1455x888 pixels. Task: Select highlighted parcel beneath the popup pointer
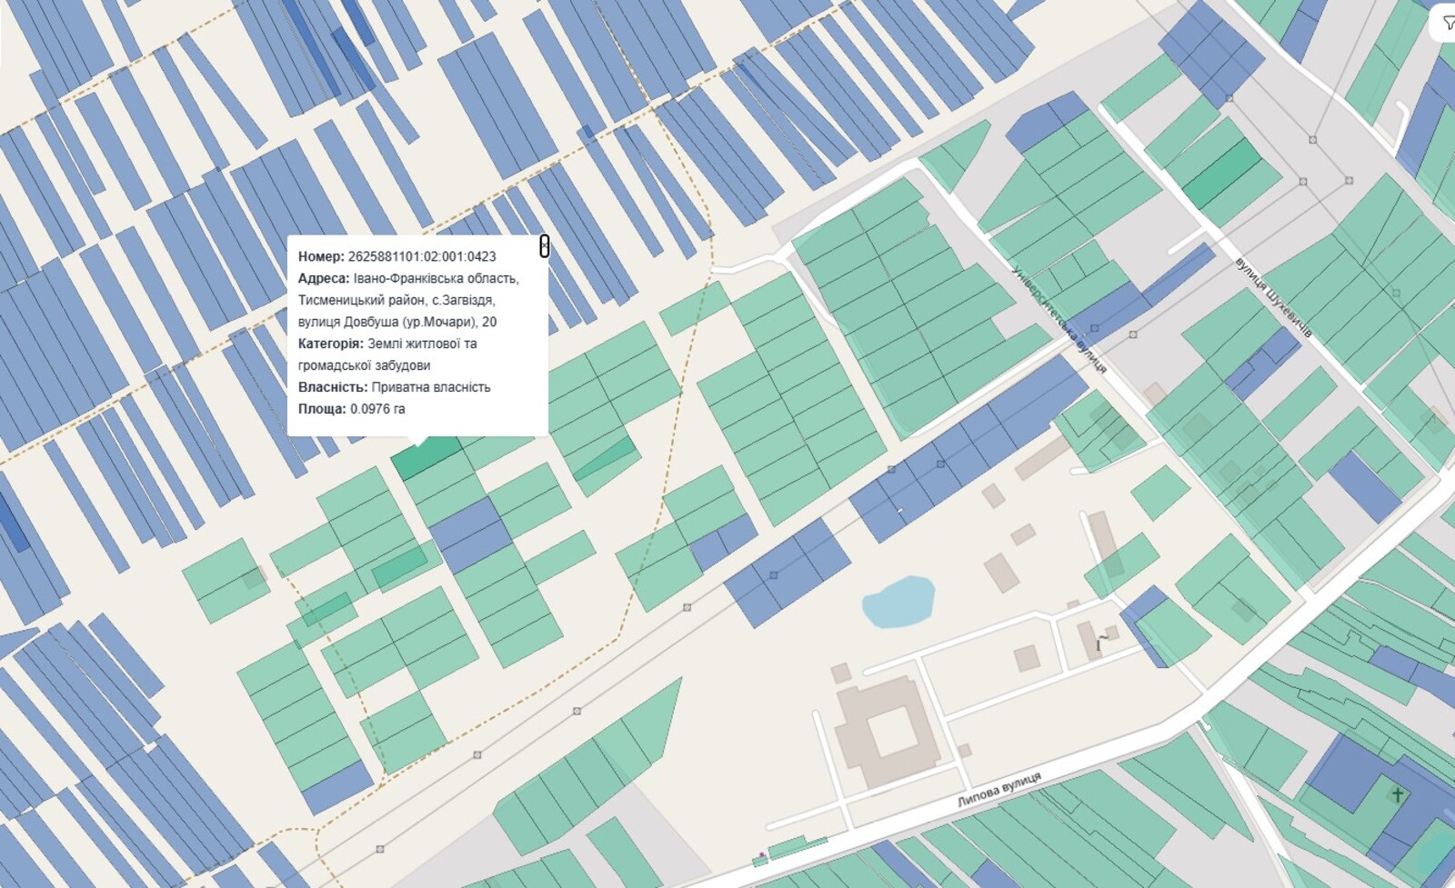pos(427,457)
